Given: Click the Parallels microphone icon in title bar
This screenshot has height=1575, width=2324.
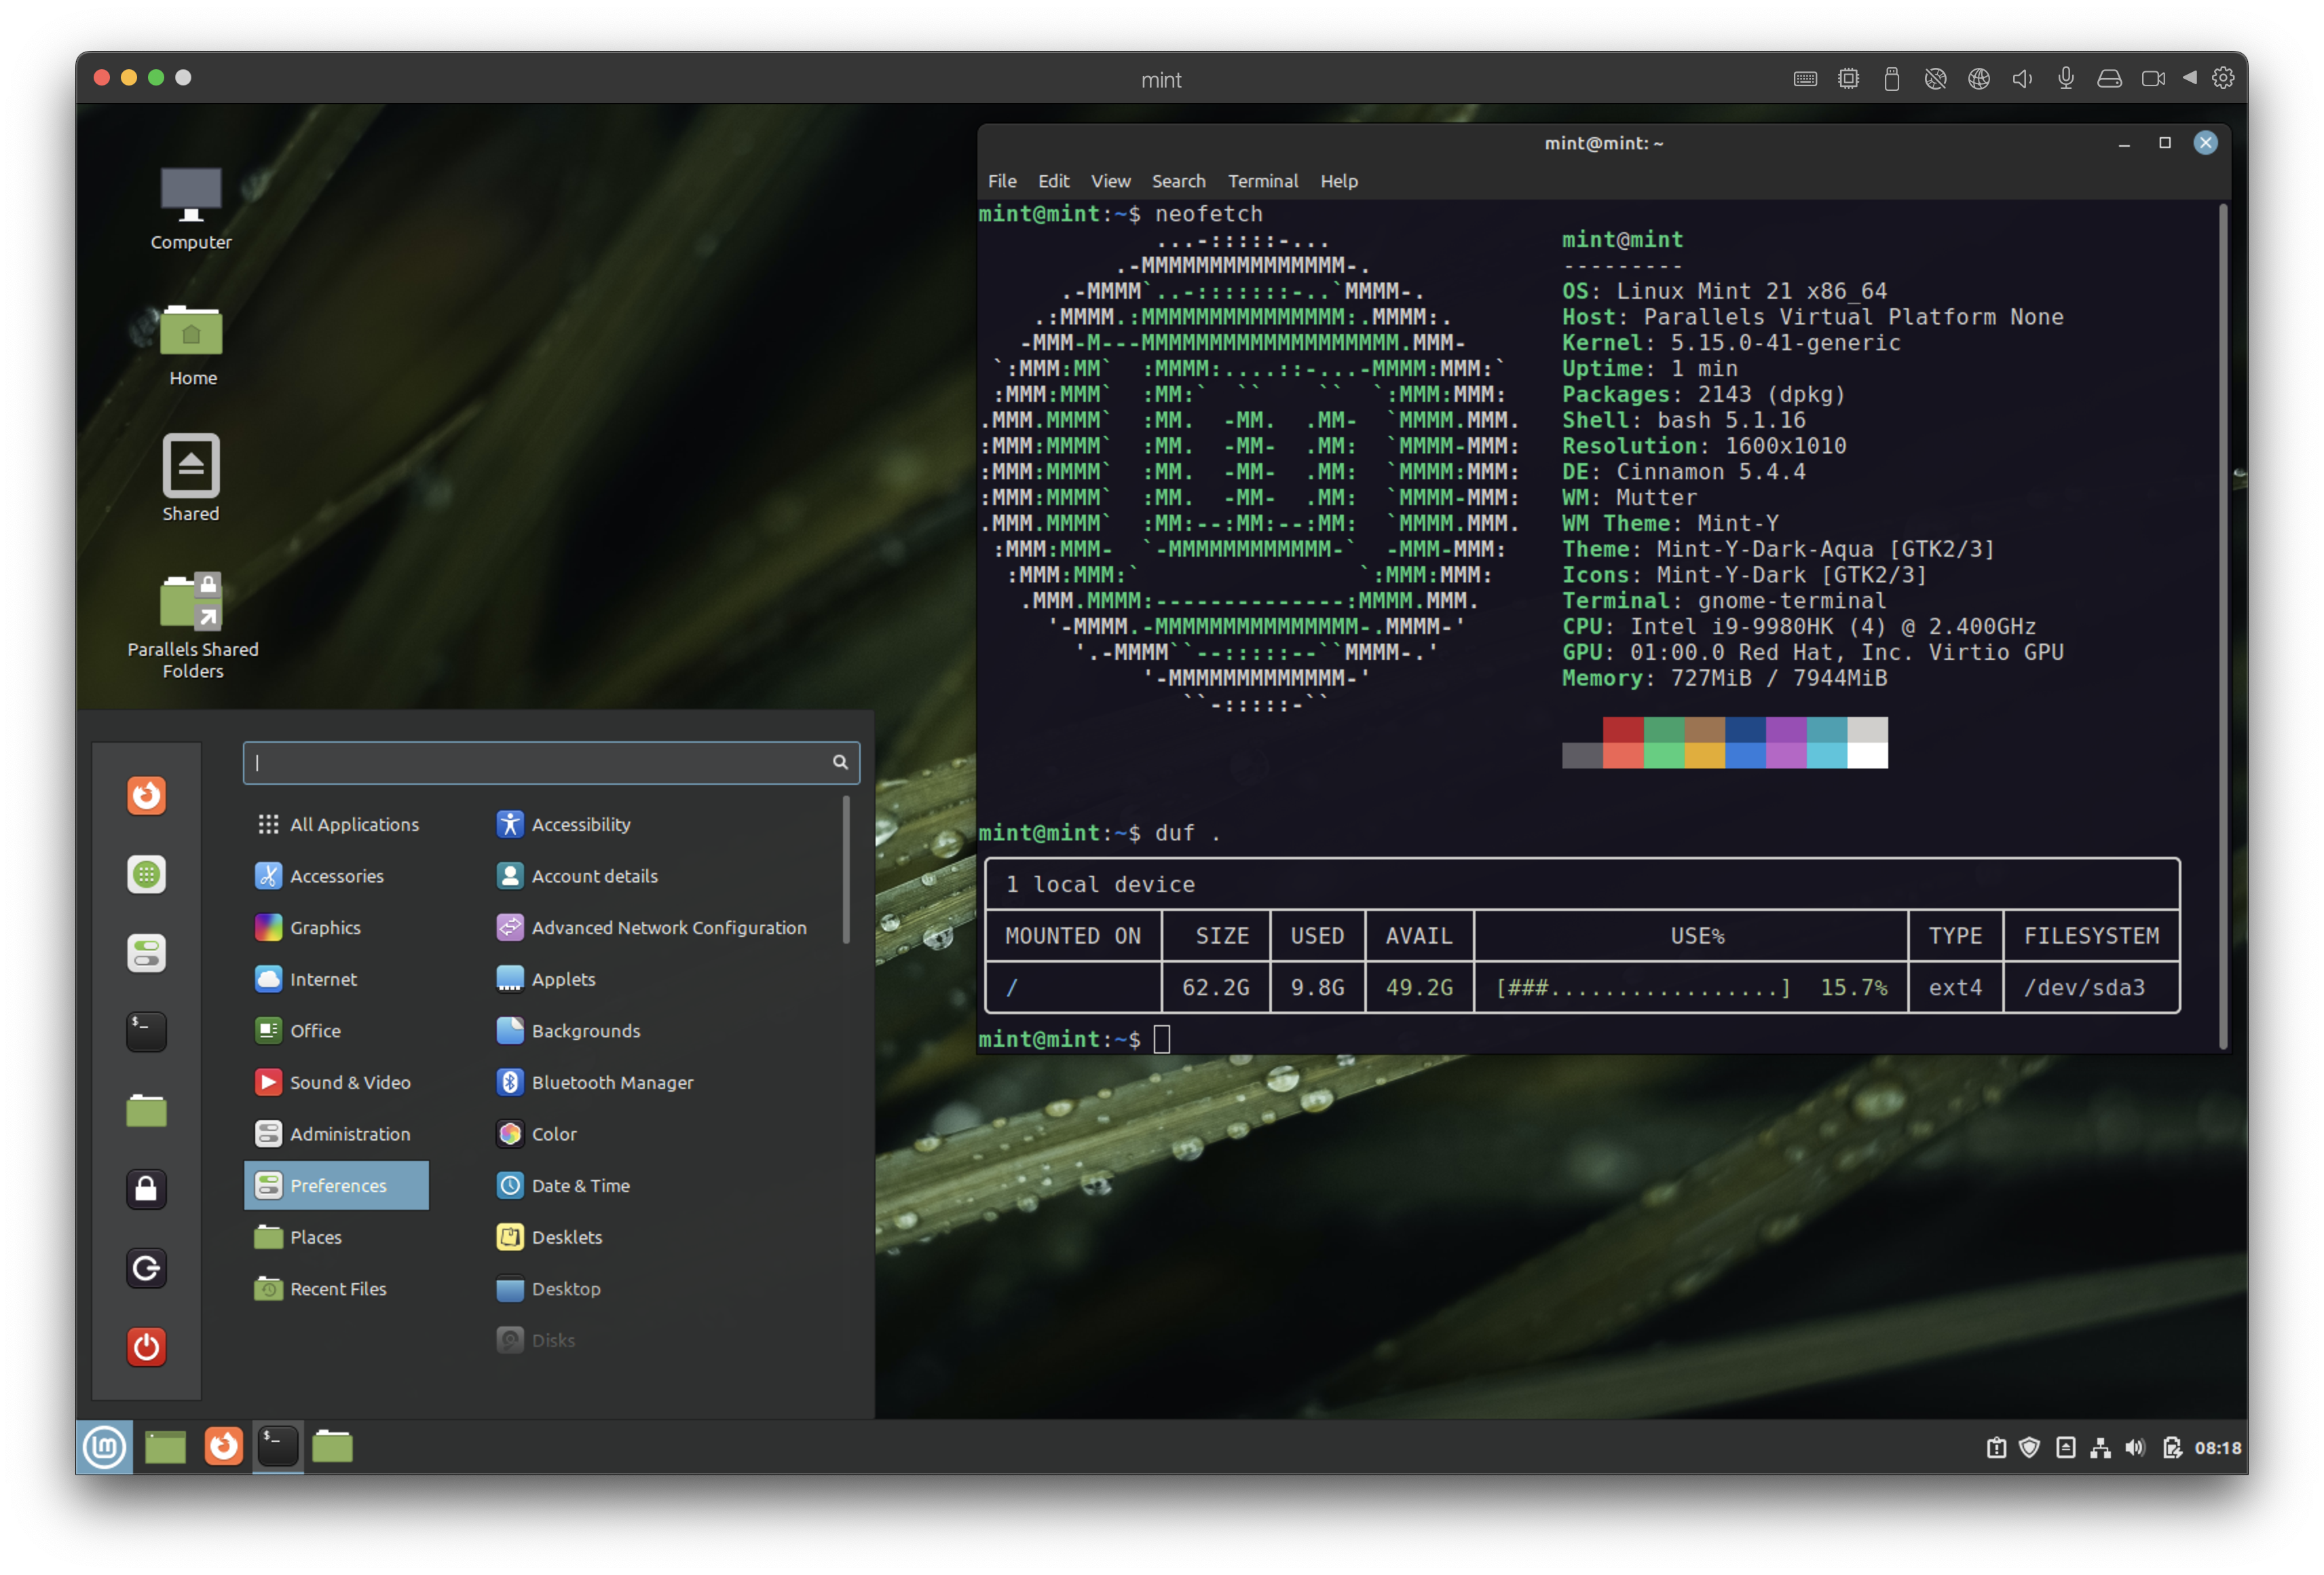Looking at the screenshot, I should pyautogui.click(x=2066, y=79).
